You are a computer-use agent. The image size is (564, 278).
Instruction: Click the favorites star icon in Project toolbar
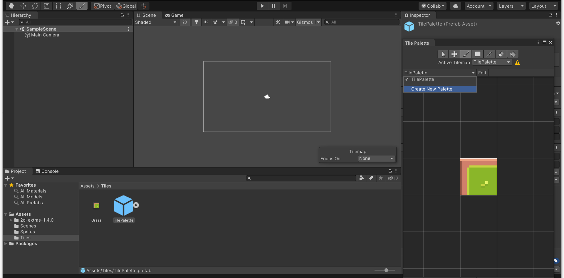(381, 178)
